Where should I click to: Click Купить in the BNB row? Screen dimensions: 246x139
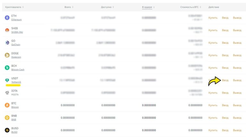click(213, 118)
